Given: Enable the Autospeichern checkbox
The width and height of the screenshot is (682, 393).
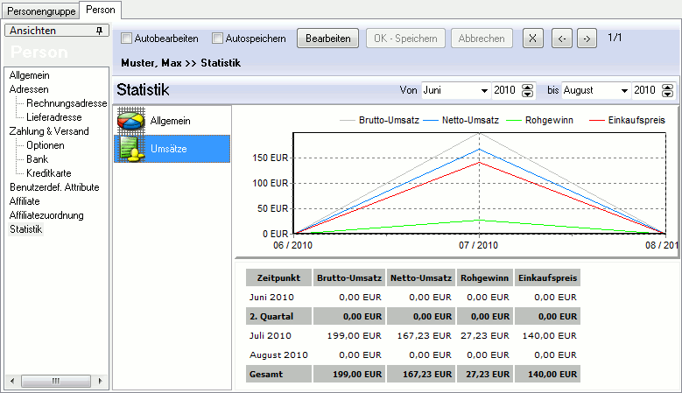Looking at the screenshot, I should click(x=217, y=39).
